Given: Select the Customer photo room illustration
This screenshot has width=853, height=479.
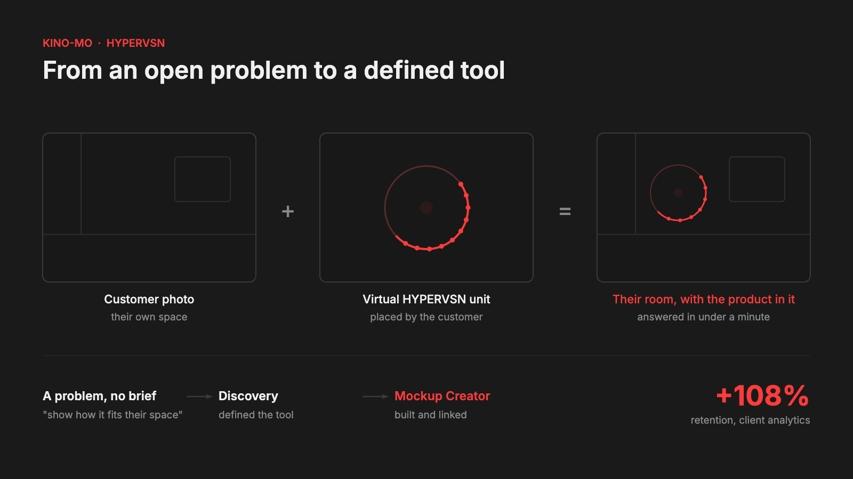Looking at the screenshot, I should pyautogui.click(x=149, y=208).
